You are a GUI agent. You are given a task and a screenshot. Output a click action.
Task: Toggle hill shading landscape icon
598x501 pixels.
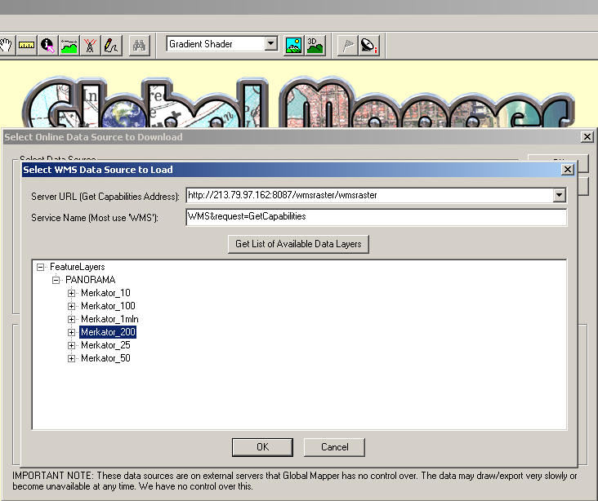(x=293, y=45)
